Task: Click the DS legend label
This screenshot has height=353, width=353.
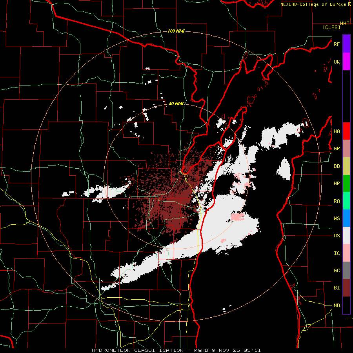Action: (337, 236)
